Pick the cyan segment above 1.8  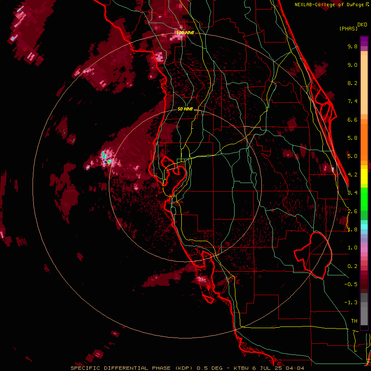[364, 226]
